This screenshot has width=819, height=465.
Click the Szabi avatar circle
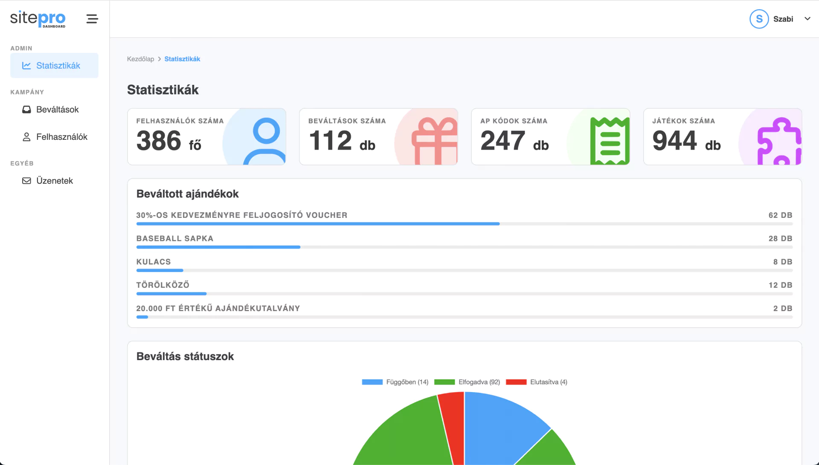(759, 19)
